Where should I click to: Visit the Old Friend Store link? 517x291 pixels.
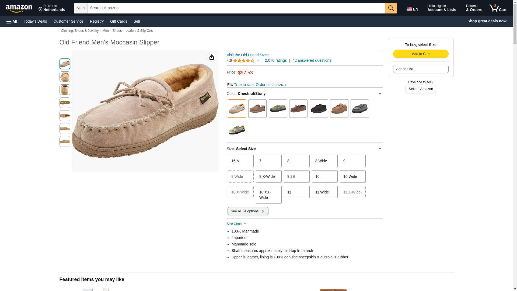(x=247, y=55)
